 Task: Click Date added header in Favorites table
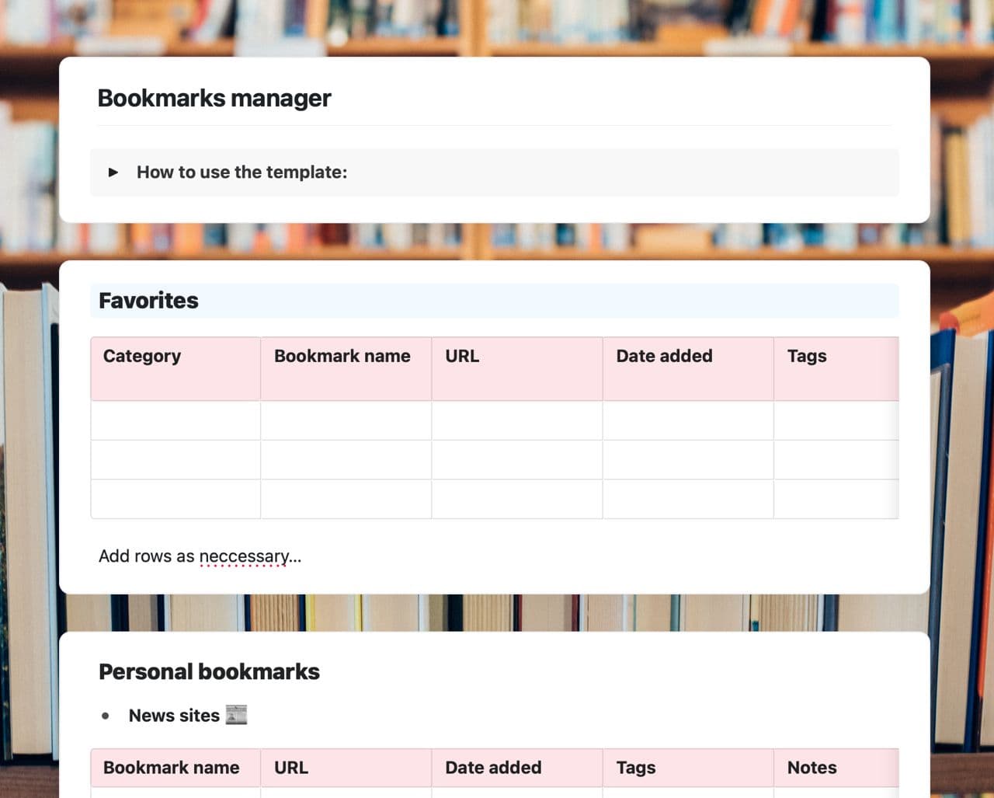coord(664,356)
